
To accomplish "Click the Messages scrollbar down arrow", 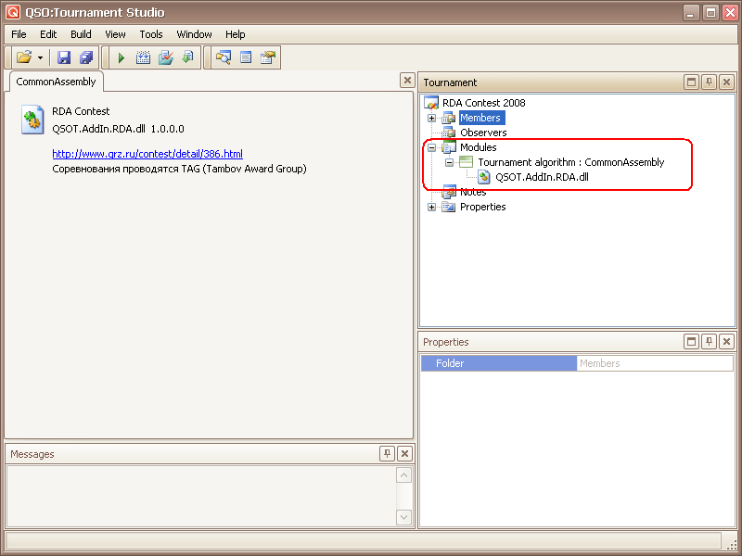I will click(404, 517).
